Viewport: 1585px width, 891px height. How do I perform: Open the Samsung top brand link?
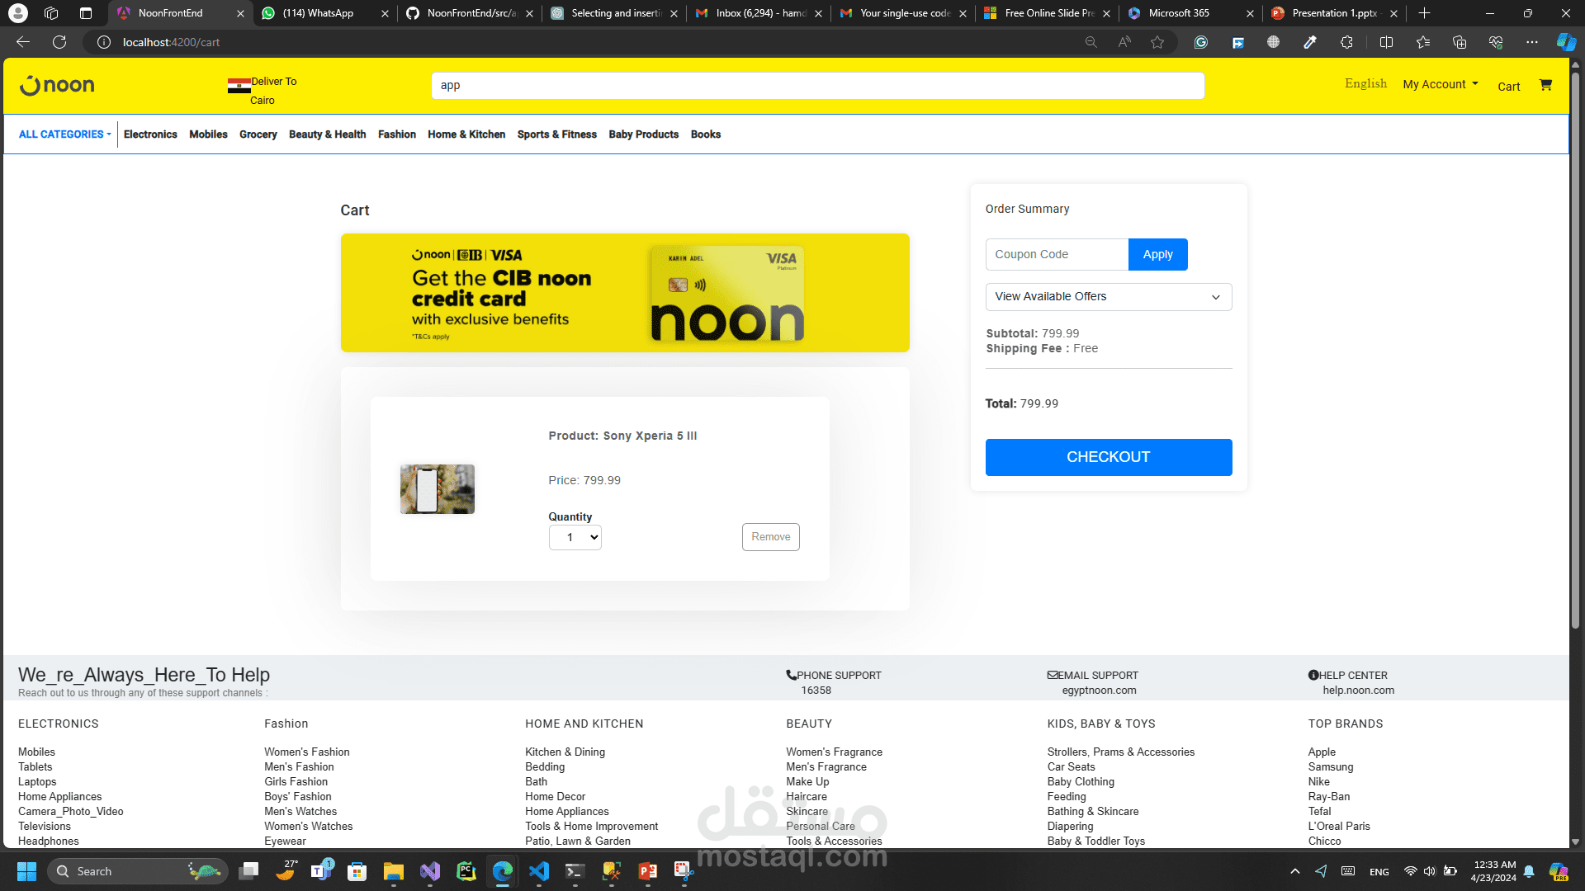pyautogui.click(x=1330, y=766)
